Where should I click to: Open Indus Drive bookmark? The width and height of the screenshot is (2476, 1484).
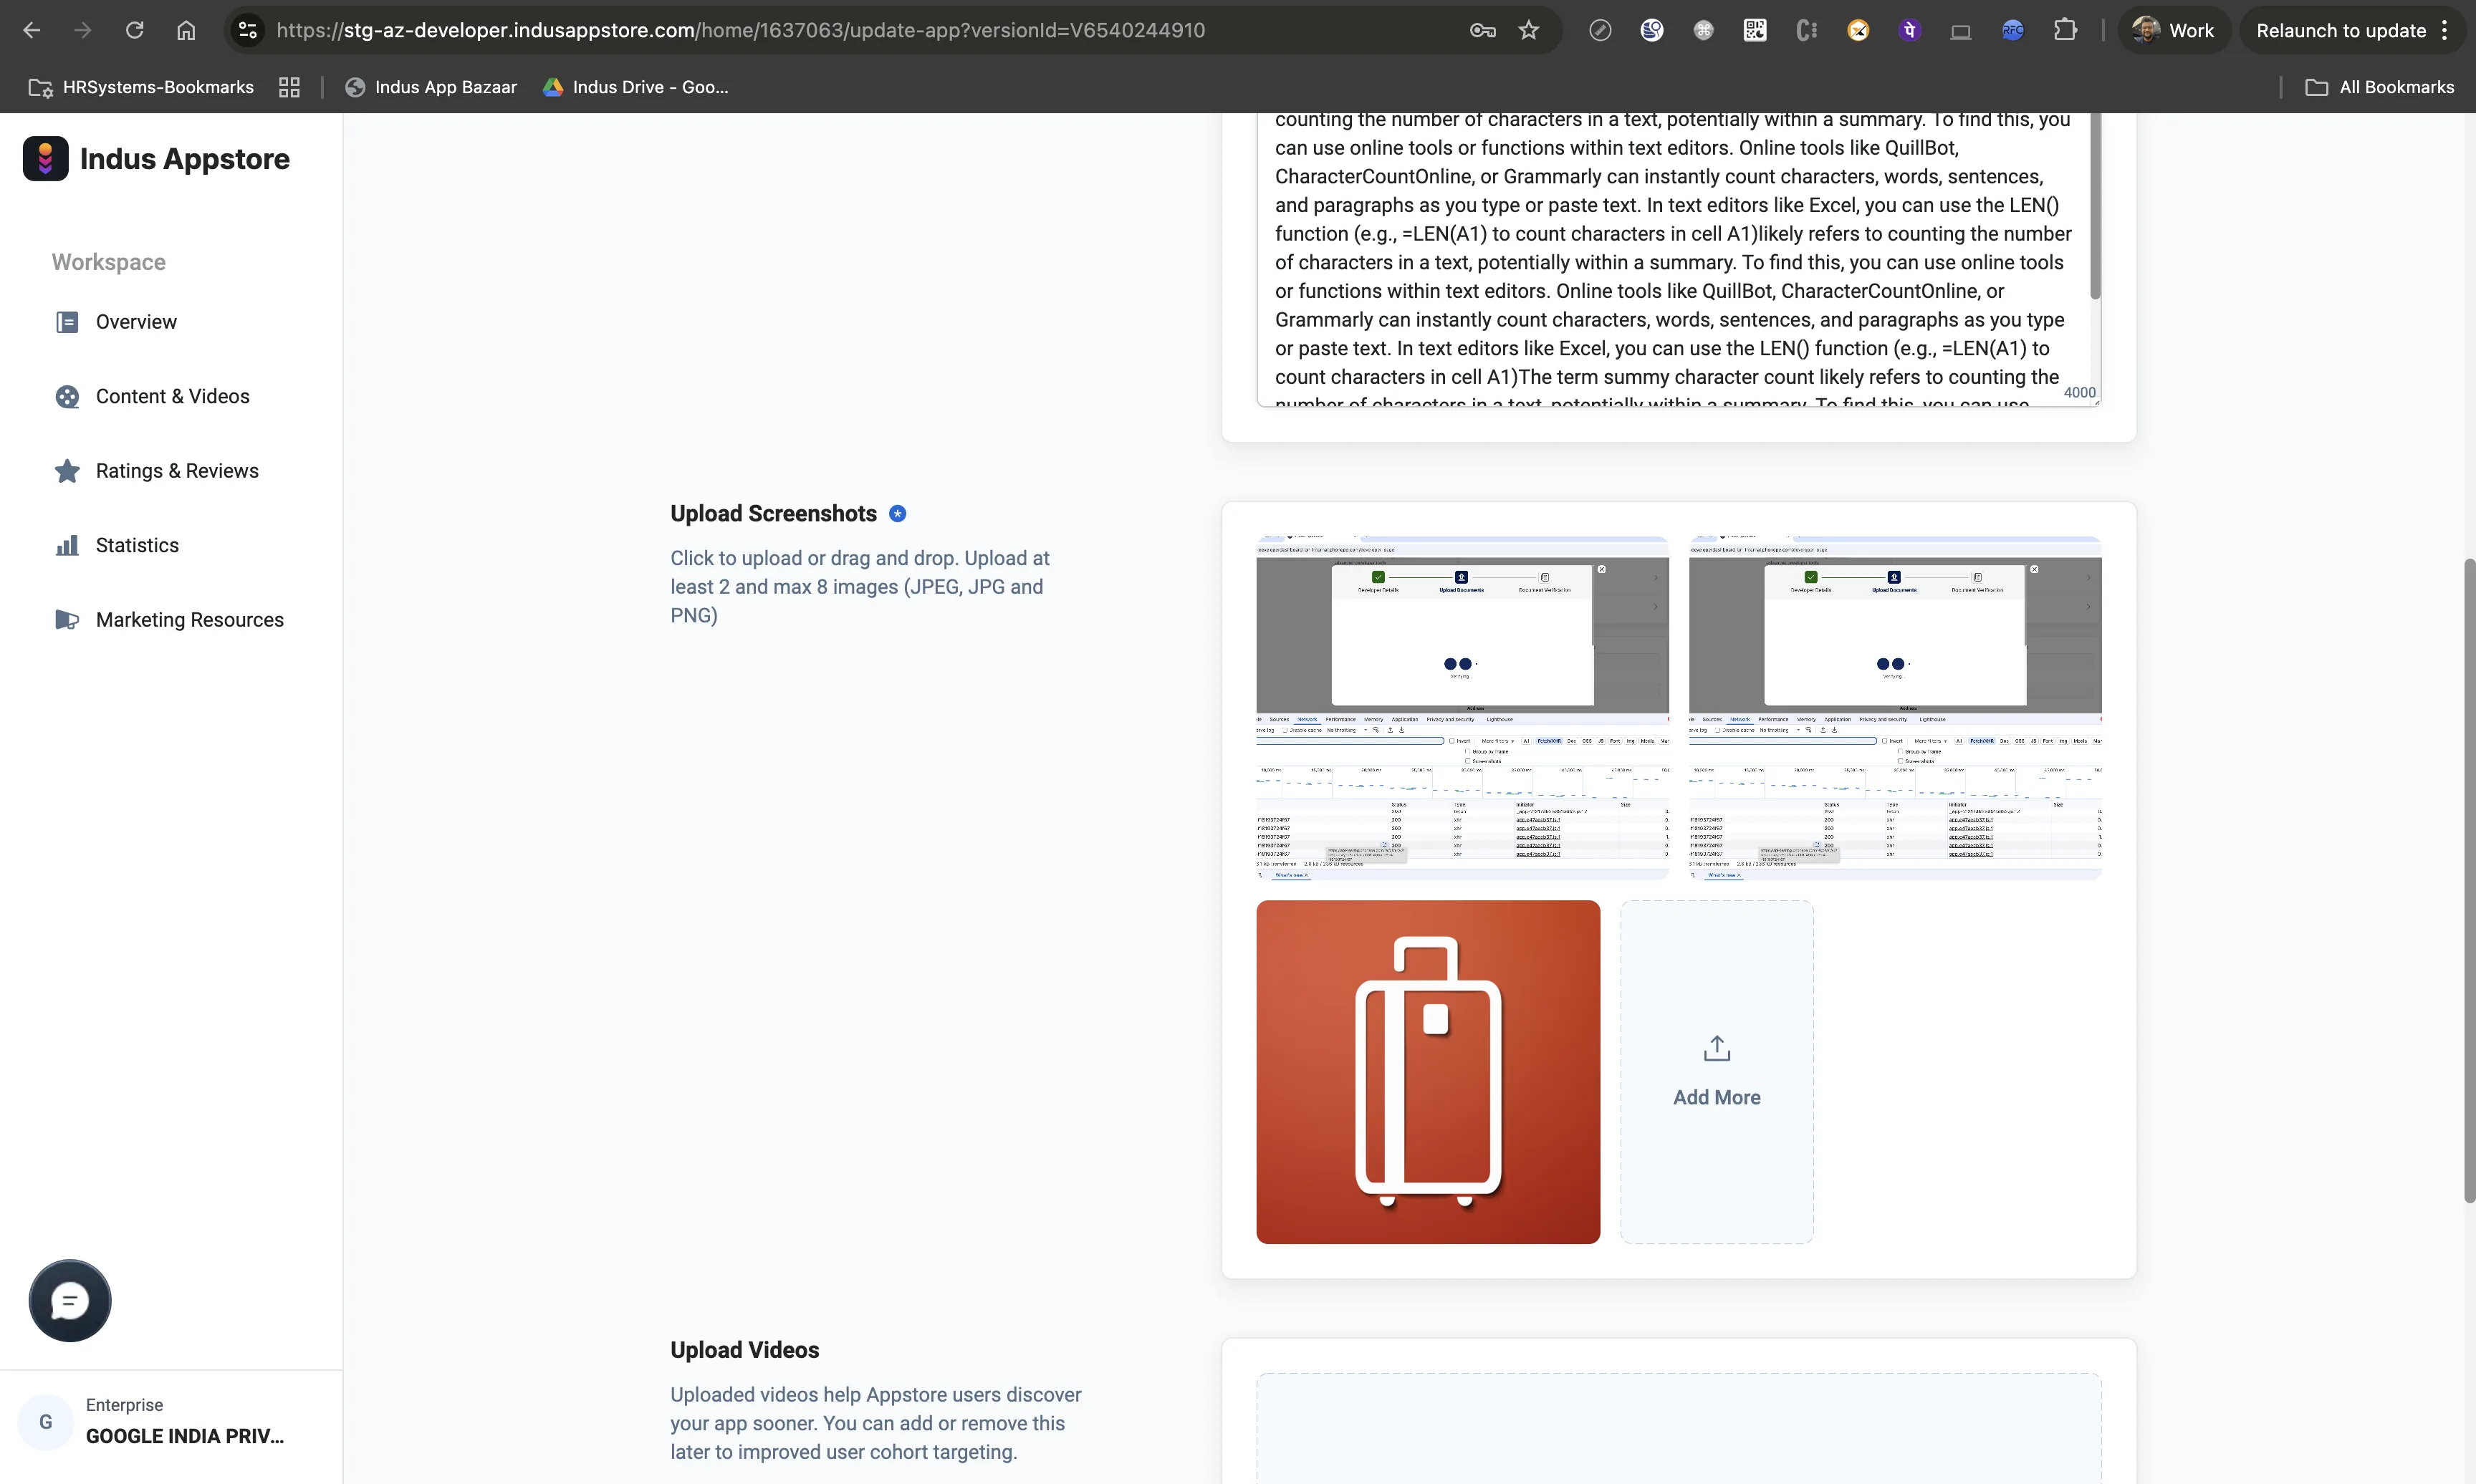tap(636, 87)
